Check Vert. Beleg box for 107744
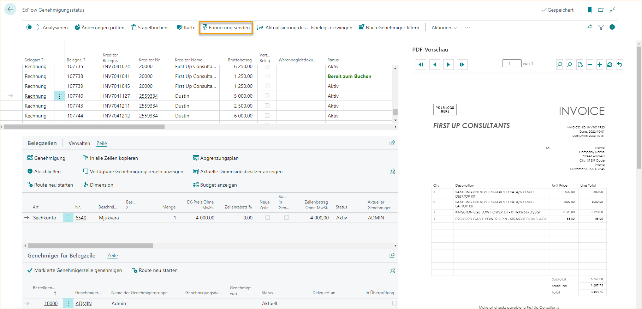 (267, 116)
